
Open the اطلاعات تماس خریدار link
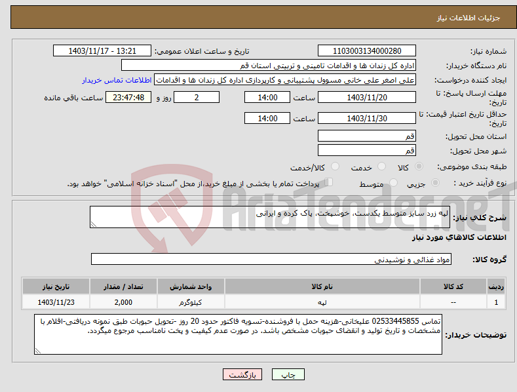[117, 80]
